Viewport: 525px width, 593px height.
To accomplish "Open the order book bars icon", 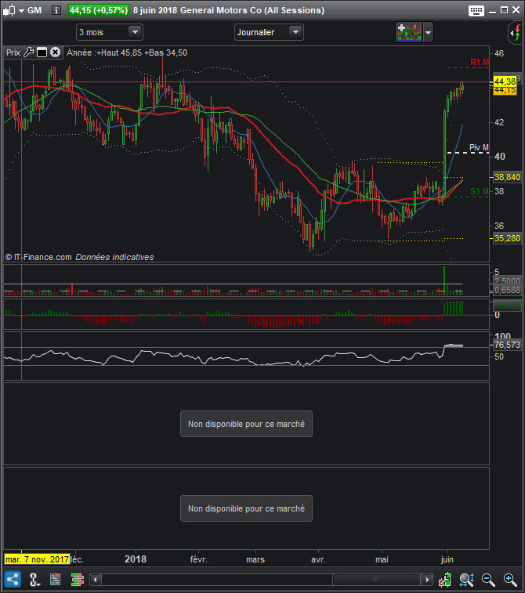I will pos(77,580).
